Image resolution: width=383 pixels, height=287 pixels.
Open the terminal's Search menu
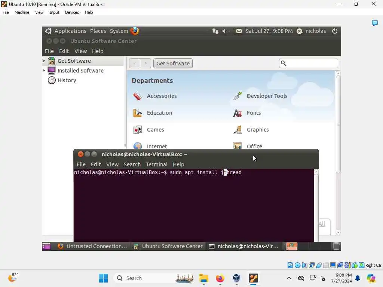tap(132, 164)
